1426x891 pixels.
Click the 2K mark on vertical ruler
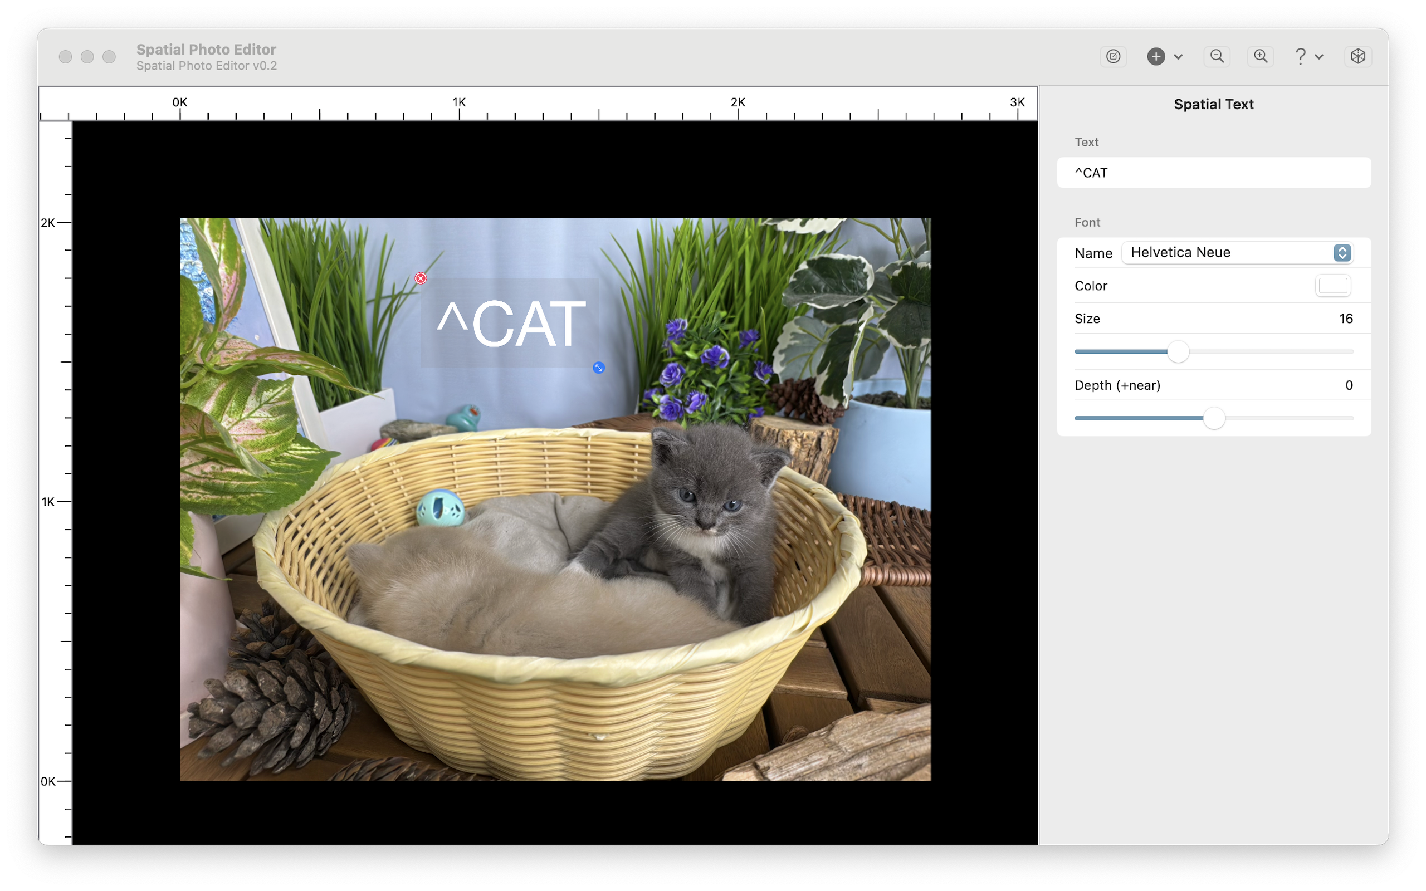pyautogui.click(x=48, y=223)
